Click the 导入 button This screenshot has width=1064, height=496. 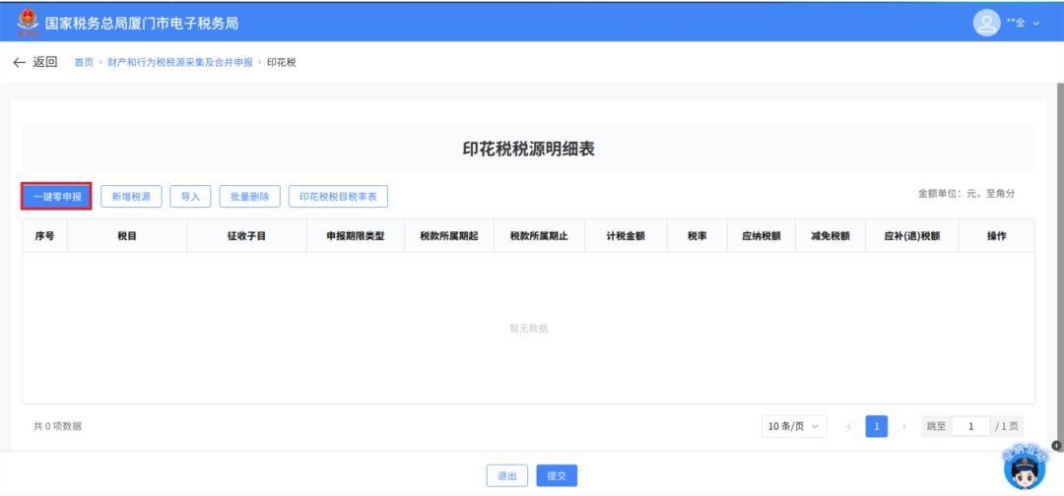click(x=191, y=197)
